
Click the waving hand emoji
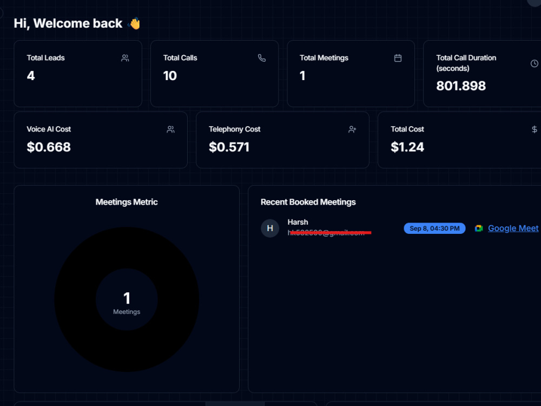(134, 23)
